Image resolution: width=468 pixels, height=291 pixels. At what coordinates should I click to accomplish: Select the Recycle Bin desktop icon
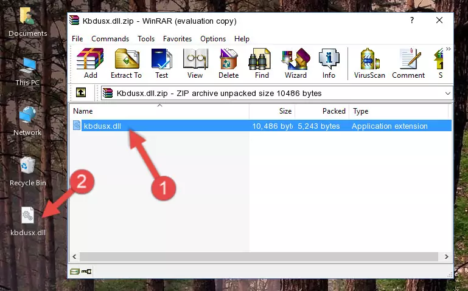tap(27, 171)
